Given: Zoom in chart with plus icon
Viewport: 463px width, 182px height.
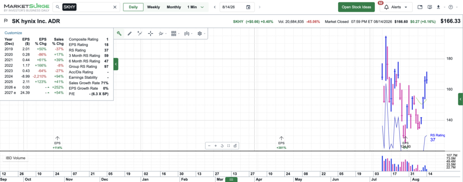Looking at the screenshot, I should coord(216,146).
